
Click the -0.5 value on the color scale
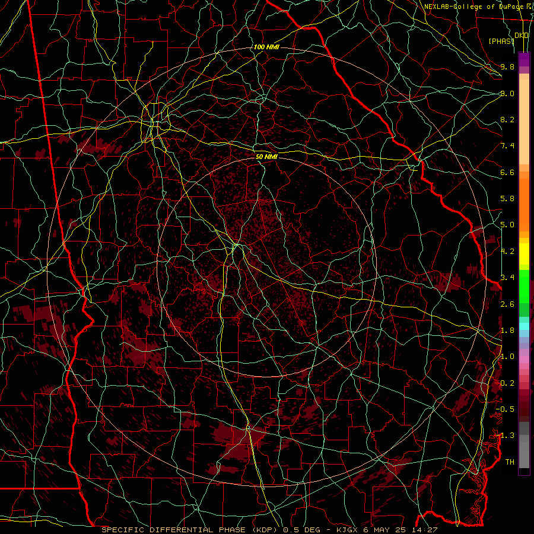click(506, 409)
